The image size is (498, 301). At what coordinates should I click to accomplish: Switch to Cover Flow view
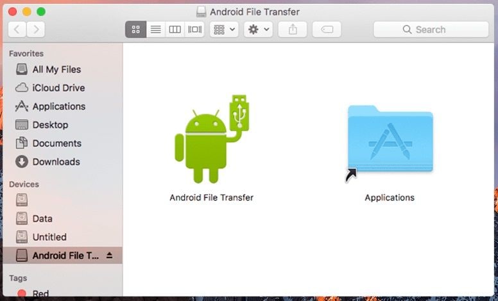(x=194, y=29)
